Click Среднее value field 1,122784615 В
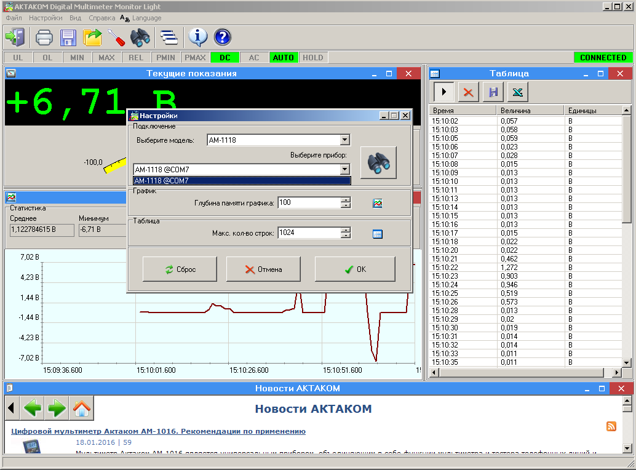This screenshot has width=636, height=470. (42, 229)
